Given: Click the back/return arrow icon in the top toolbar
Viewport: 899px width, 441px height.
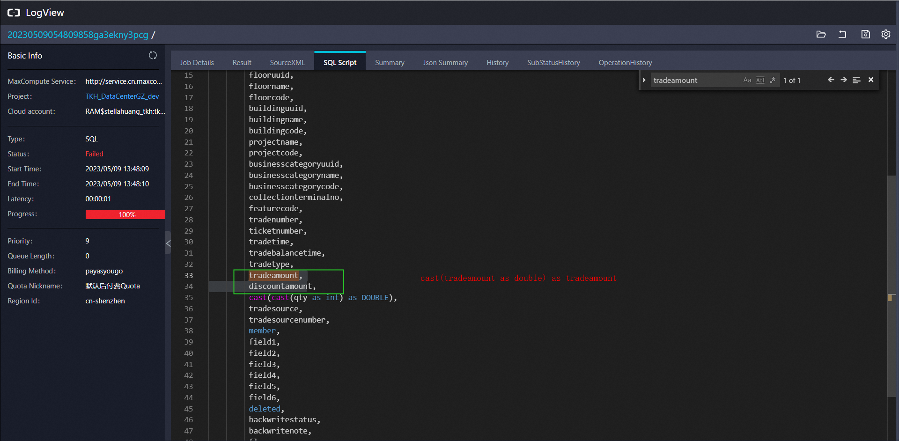Looking at the screenshot, I should coord(842,34).
